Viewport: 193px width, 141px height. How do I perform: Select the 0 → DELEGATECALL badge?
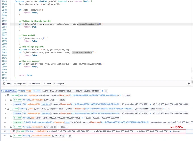(9, 91)
